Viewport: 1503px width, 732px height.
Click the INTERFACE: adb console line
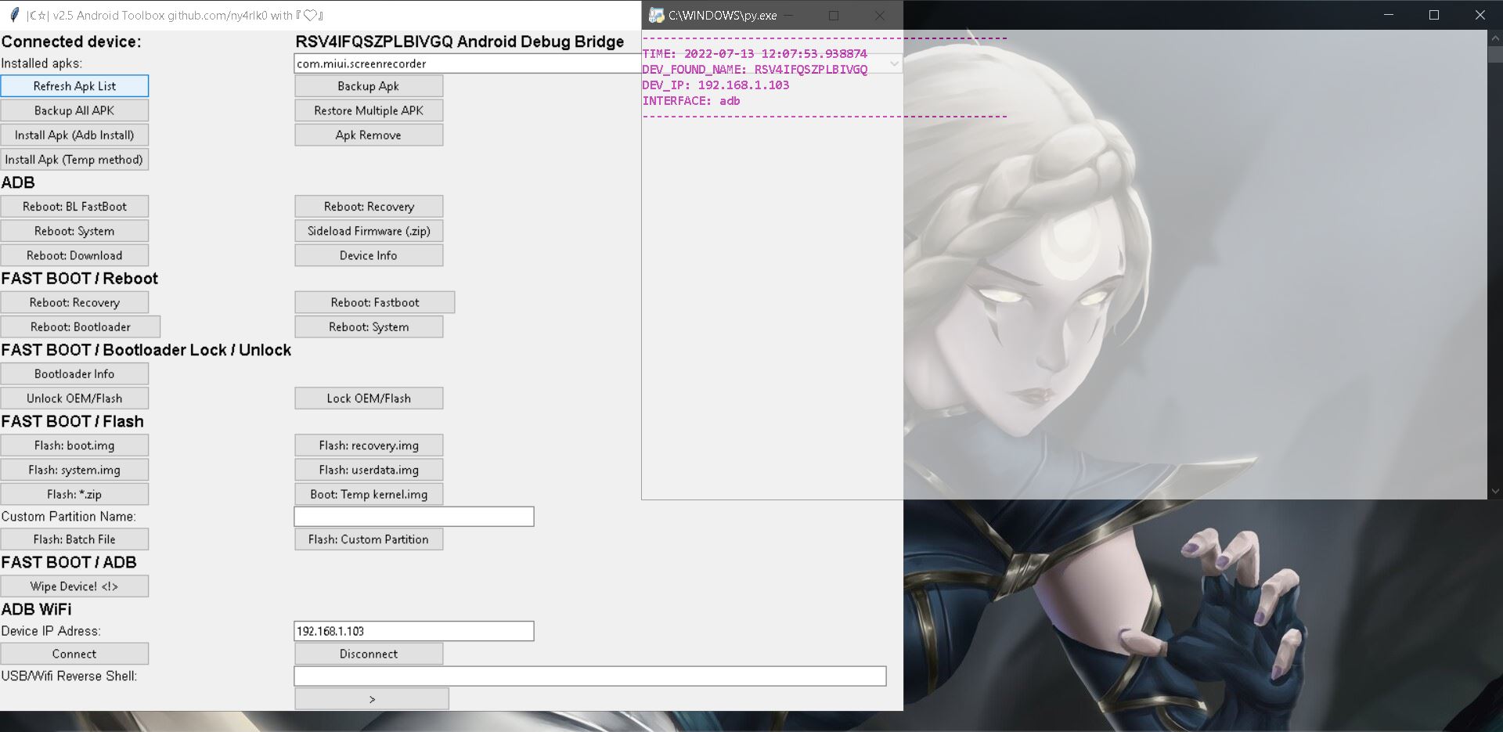(691, 101)
